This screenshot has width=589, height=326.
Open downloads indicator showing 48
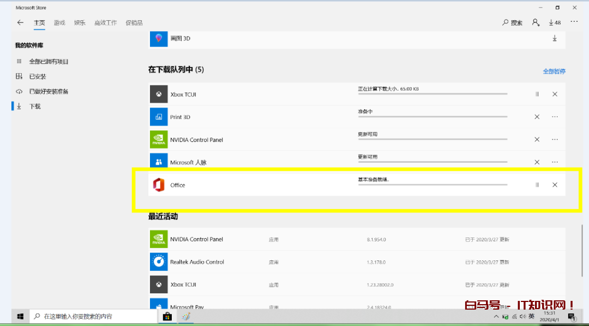tap(554, 22)
